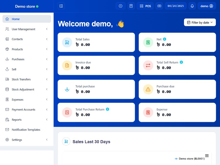Viewport: 220px width, 165px height.
Task: Open Notification Templates from sidebar
Action: pyautogui.click(x=26, y=130)
